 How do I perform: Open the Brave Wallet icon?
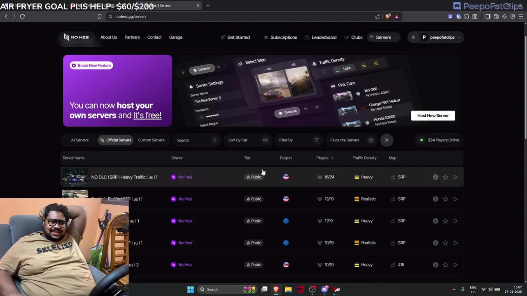tap(496, 16)
